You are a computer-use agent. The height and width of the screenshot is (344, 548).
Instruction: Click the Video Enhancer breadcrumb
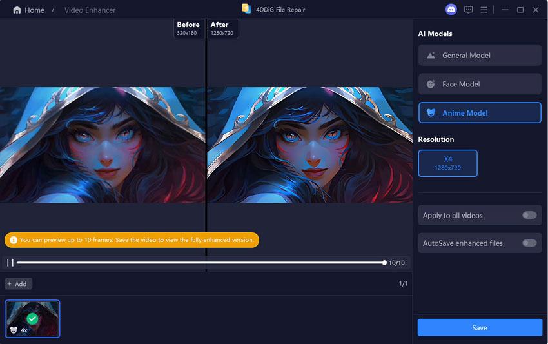[x=90, y=10]
